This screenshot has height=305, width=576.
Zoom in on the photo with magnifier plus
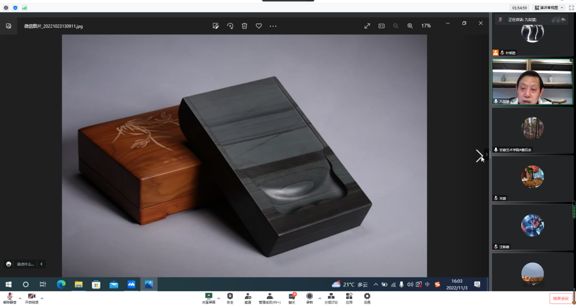[x=410, y=26]
